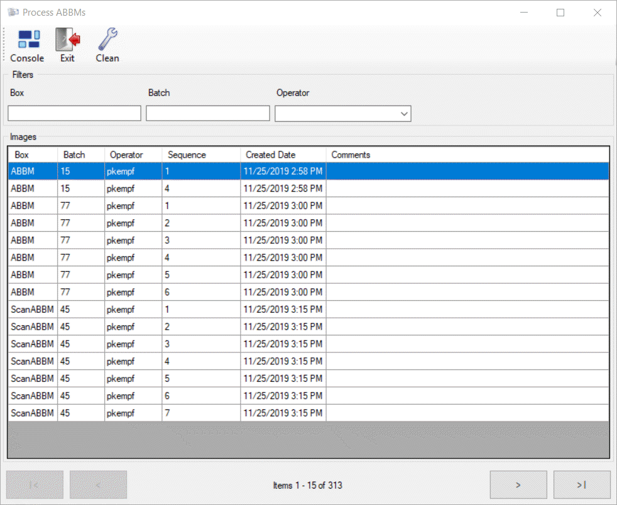Click sequence value 4 in the batch 77 row
617x505 pixels.
[x=201, y=258]
